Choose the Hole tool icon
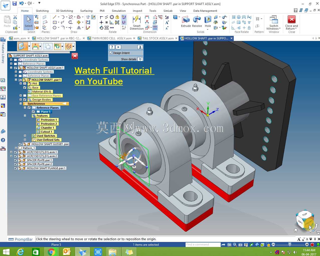Viewport: 320px width, 256px height. tap(208, 20)
